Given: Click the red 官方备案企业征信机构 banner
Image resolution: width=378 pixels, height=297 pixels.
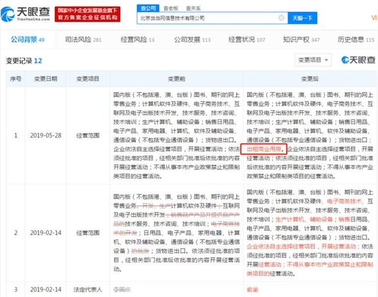Looking at the screenshot, I should (87, 14).
